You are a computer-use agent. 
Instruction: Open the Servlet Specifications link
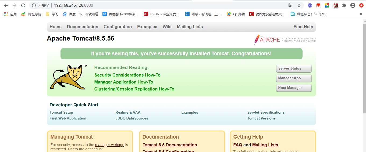coord(266,112)
